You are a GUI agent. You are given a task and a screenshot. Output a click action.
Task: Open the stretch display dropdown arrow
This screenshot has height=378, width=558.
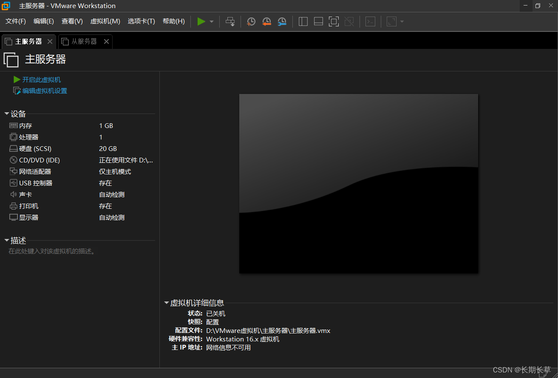click(402, 22)
